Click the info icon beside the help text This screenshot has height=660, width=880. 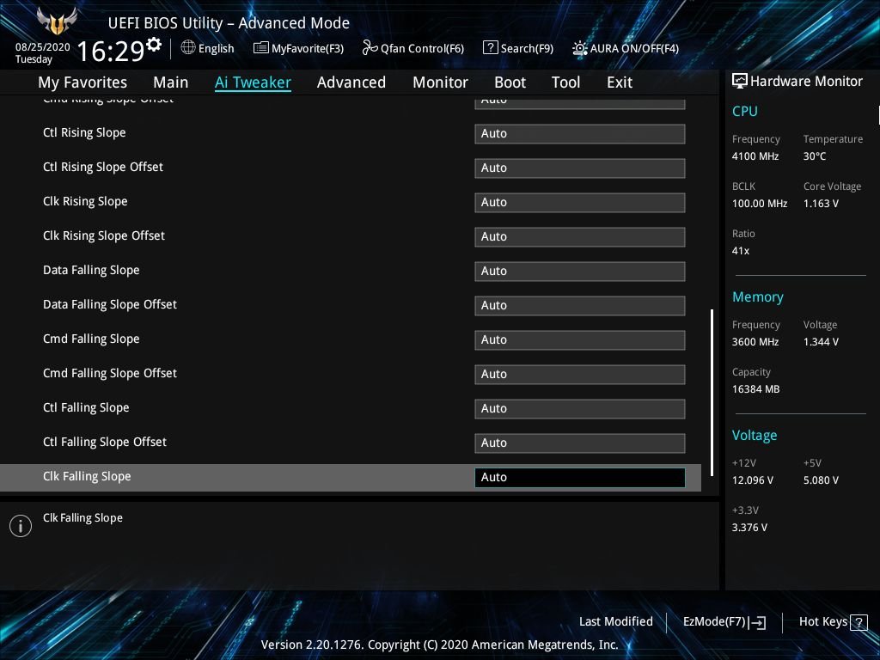21,526
